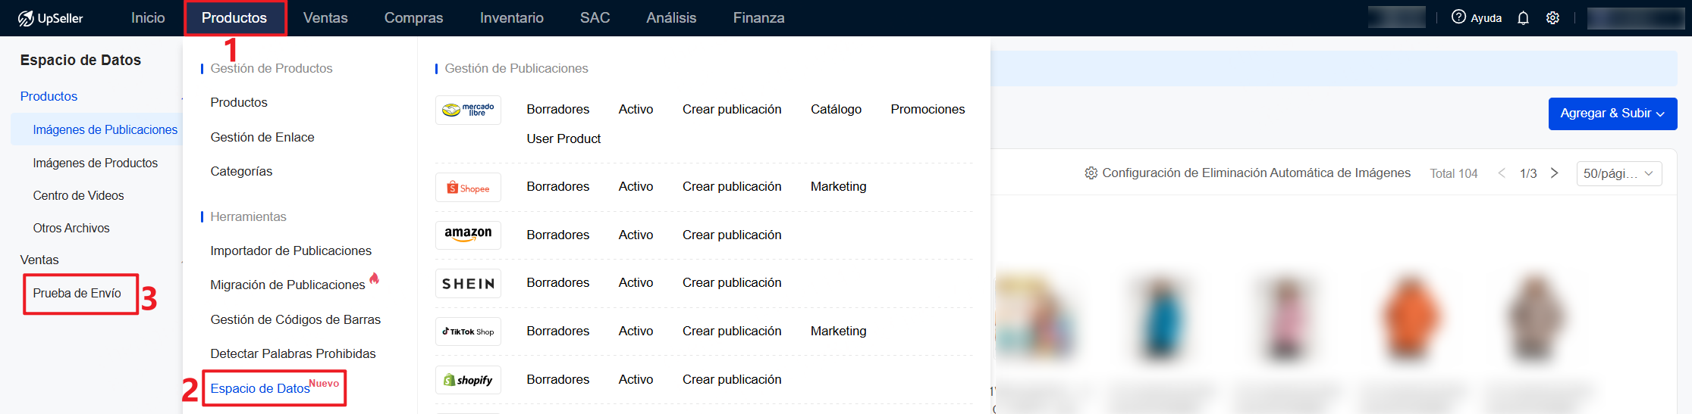The image size is (1692, 414).
Task: Open Mercado Libre User Product
Action: tap(563, 139)
